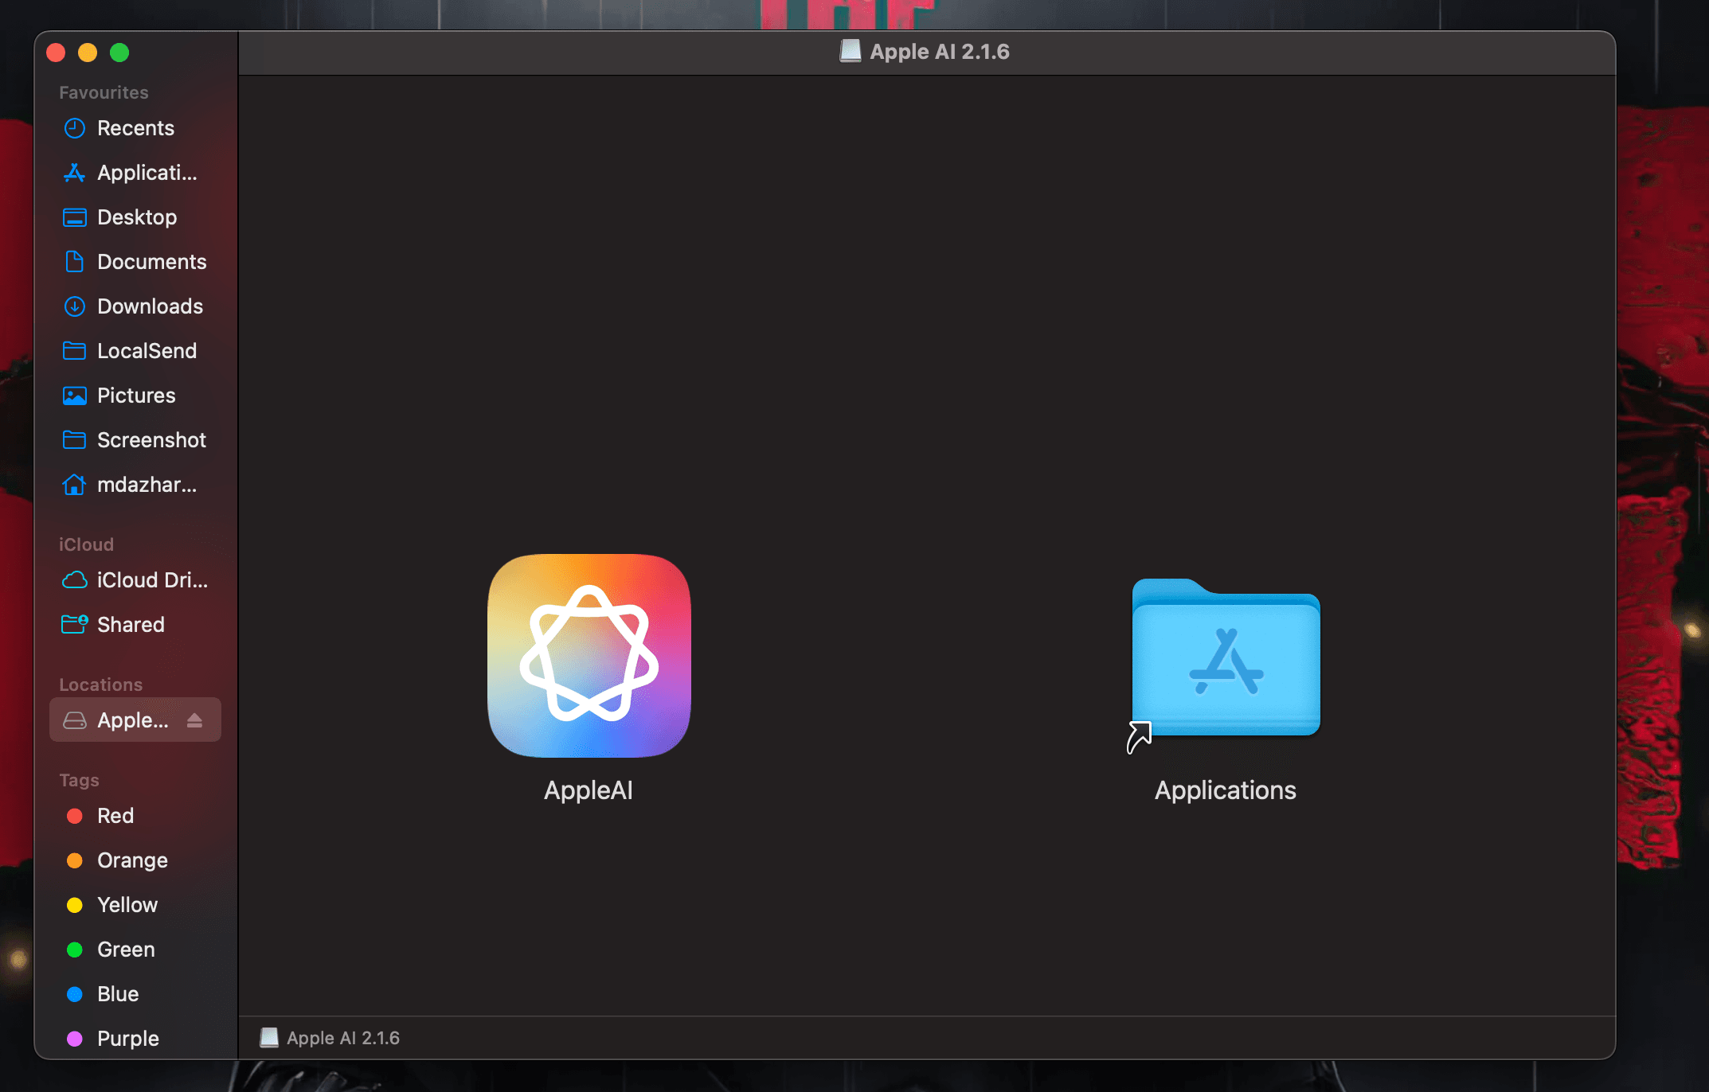This screenshot has width=1709, height=1092.
Task: Open the Pictures sidebar item
Action: 135,396
